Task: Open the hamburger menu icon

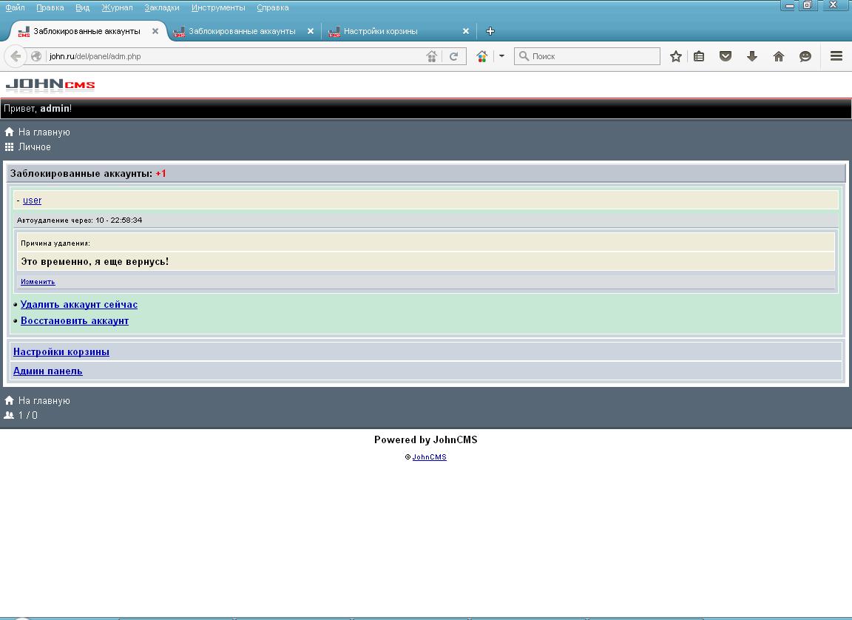Action: 836,56
